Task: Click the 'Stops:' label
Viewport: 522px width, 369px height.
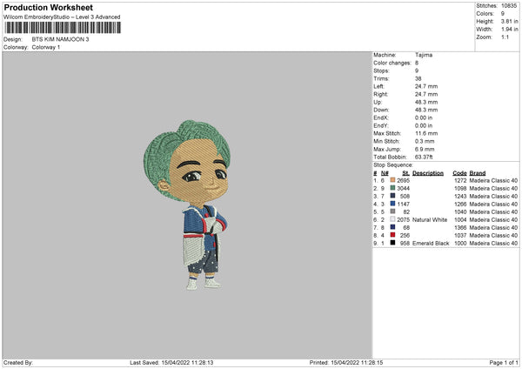Action: (x=381, y=70)
